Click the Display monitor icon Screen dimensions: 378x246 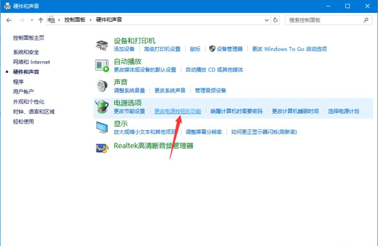point(102,127)
